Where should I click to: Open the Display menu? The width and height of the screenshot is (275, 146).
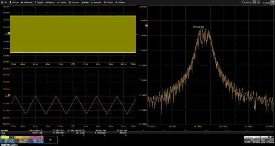pos(50,2)
